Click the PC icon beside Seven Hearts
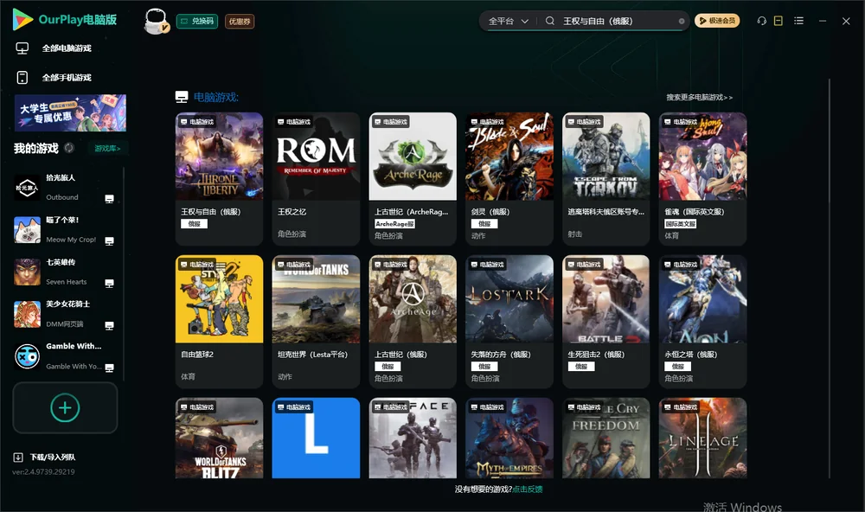Image resolution: width=865 pixels, height=512 pixels. 109,283
